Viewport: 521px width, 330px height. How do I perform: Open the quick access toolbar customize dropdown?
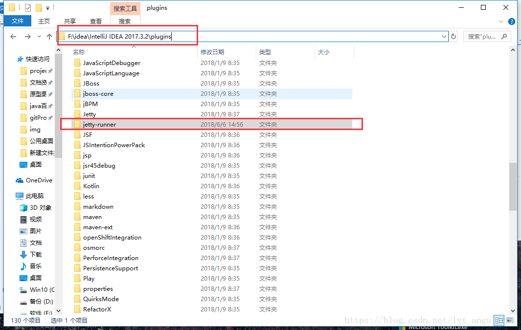pyautogui.click(x=47, y=8)
